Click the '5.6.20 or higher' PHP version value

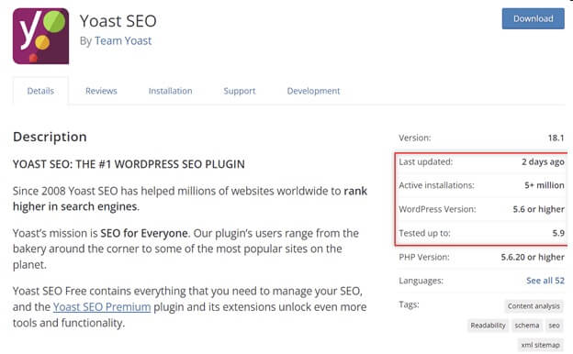point(533,257)
